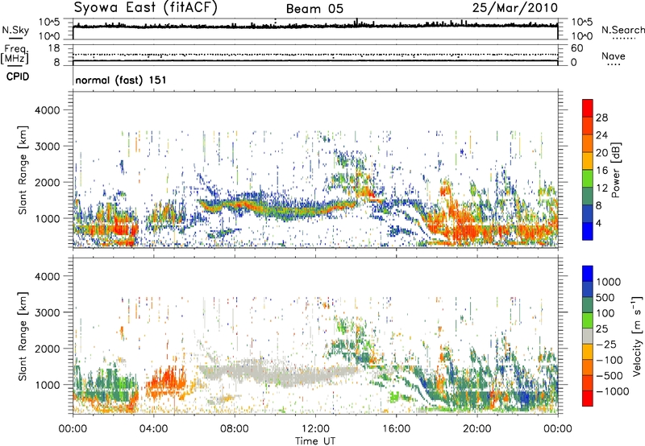Select the 'Beam 05' label
The image size is (645, 446).
point(314,9)
